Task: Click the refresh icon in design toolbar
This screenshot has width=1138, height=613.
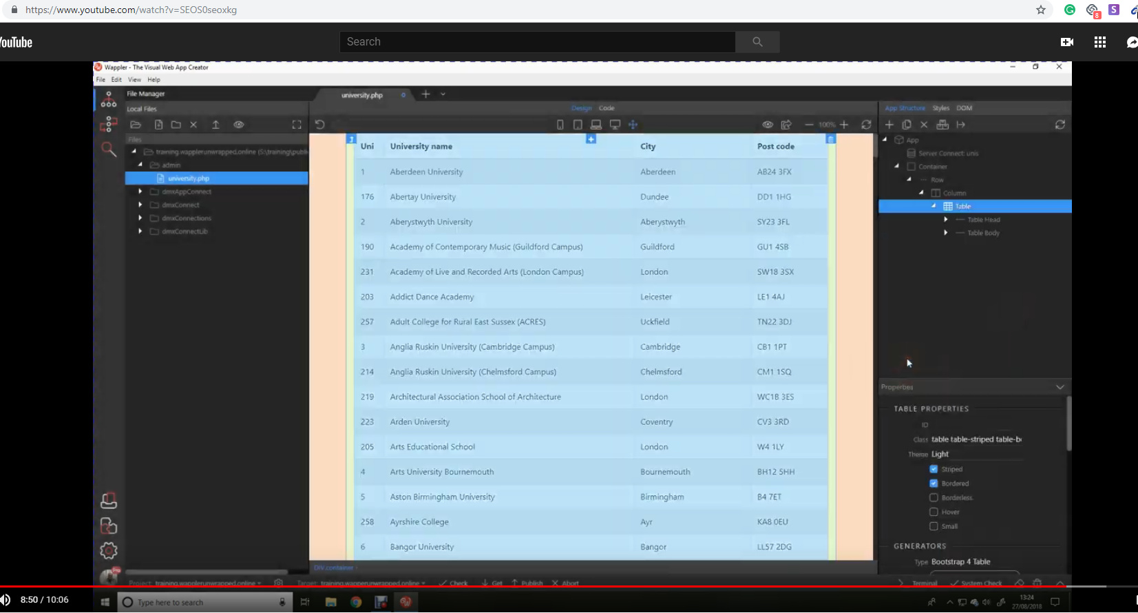Action: tap(866, 125)
